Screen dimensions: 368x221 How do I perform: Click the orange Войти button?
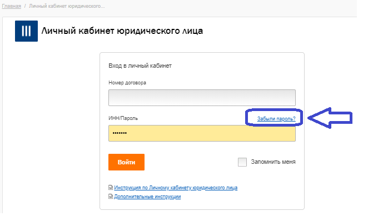[126, 162]
